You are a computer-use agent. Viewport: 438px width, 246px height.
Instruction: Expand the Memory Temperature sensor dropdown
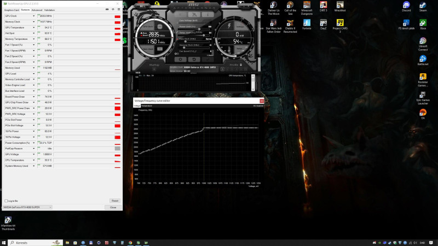pyautogui.click(x=34, y=39)
